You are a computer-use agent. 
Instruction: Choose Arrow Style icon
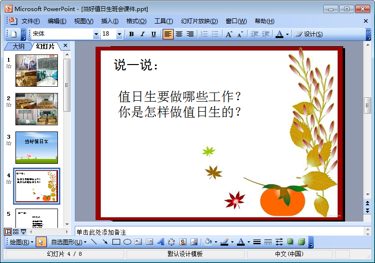[279, 242]
